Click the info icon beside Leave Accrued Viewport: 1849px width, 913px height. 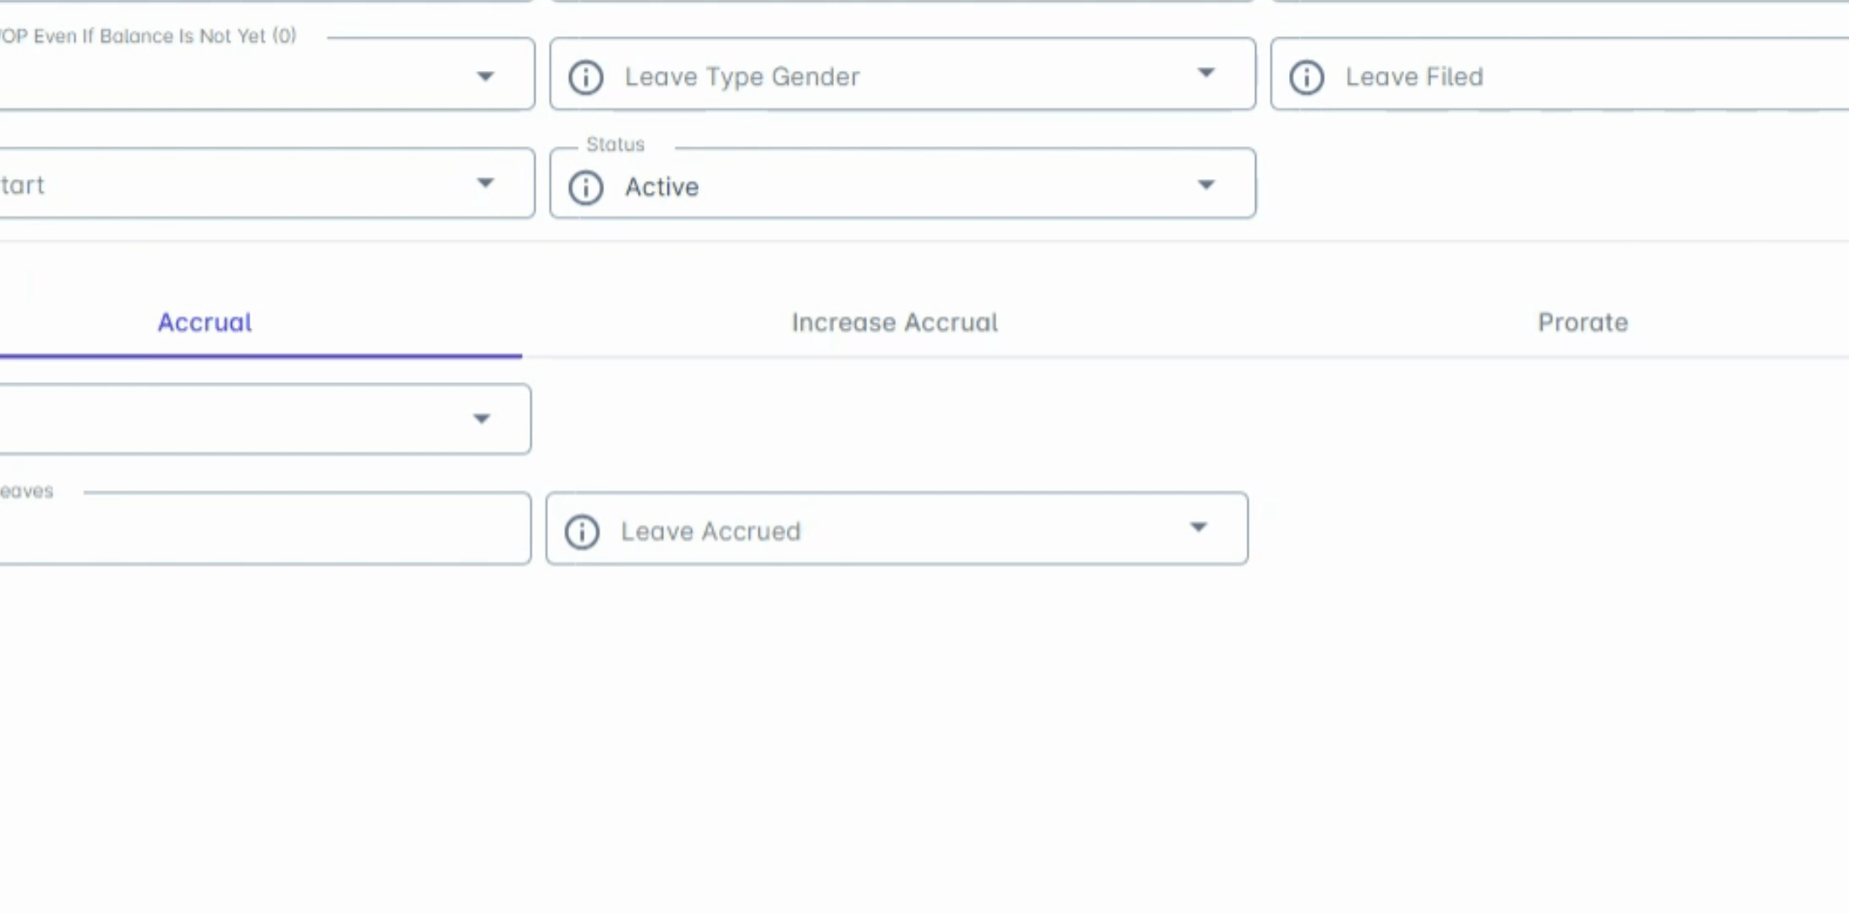582,532
